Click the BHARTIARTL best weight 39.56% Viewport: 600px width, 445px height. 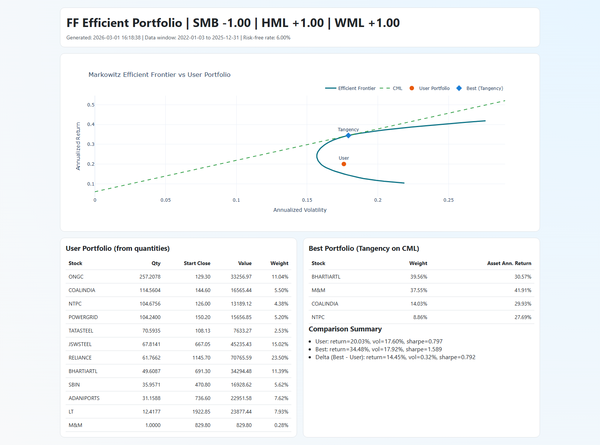pyautogui.click(x=419, y=277)
